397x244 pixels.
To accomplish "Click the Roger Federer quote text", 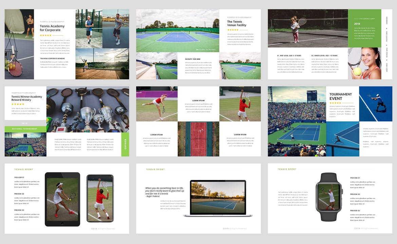I will click(x=165, y=191).
